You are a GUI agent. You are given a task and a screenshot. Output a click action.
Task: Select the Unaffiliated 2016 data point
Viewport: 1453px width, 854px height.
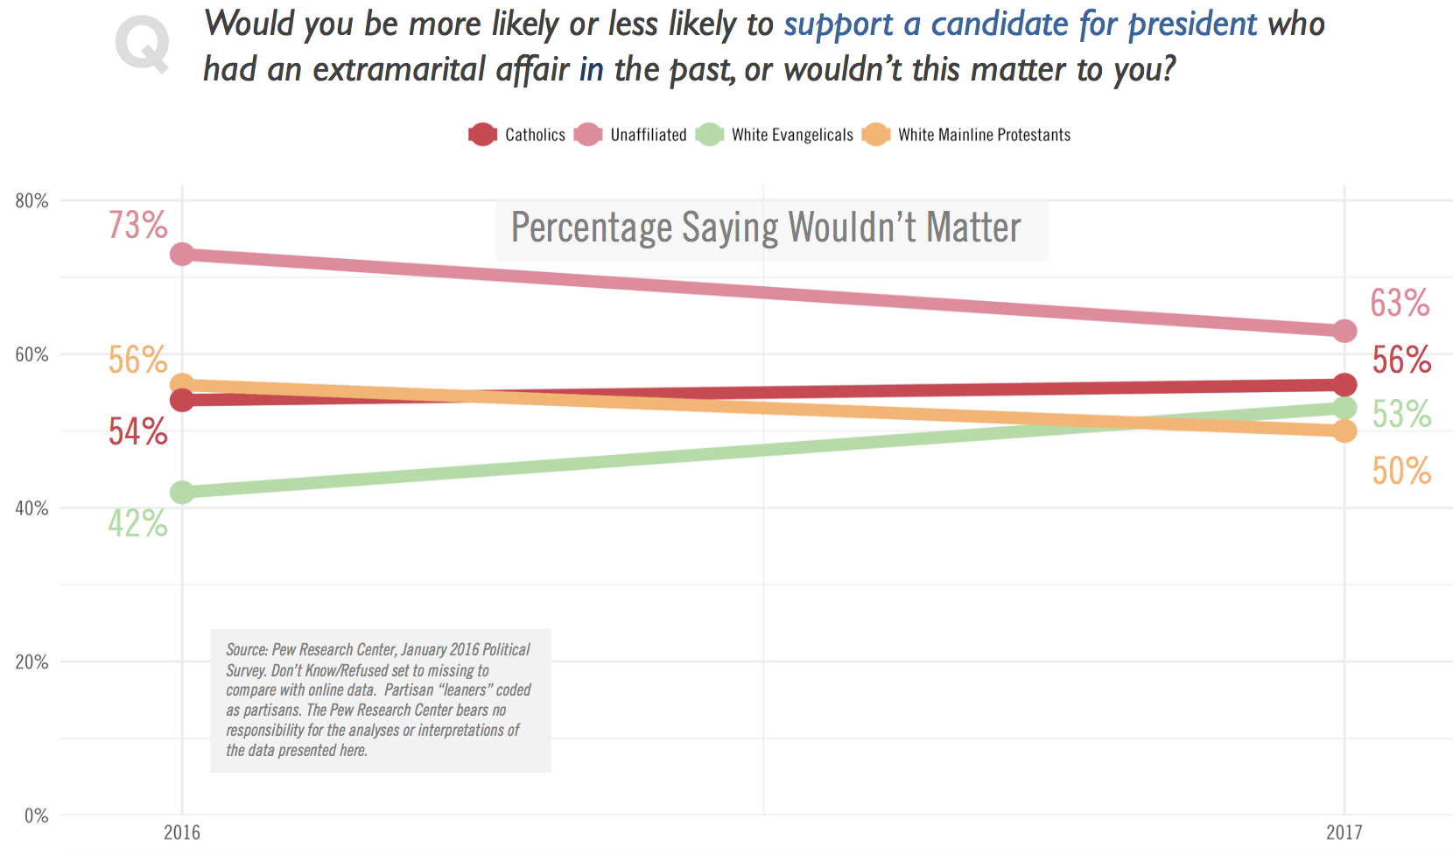(182, 255)
